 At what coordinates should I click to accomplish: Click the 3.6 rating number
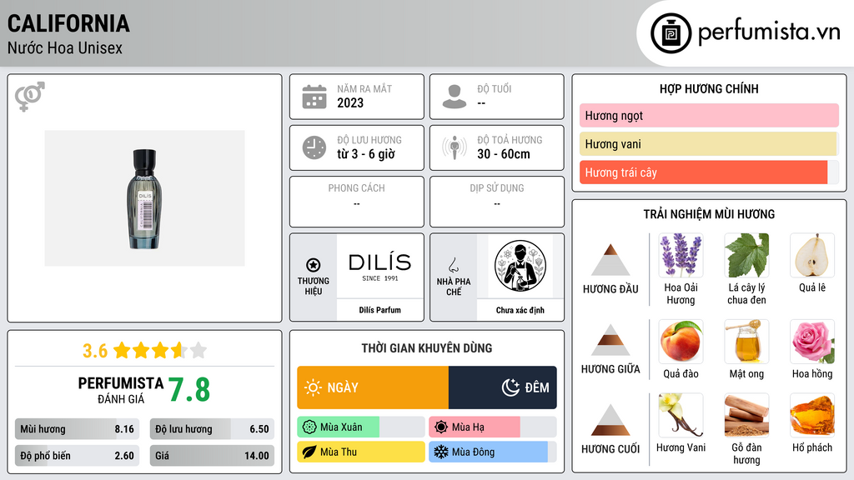[x=95, y=351]
